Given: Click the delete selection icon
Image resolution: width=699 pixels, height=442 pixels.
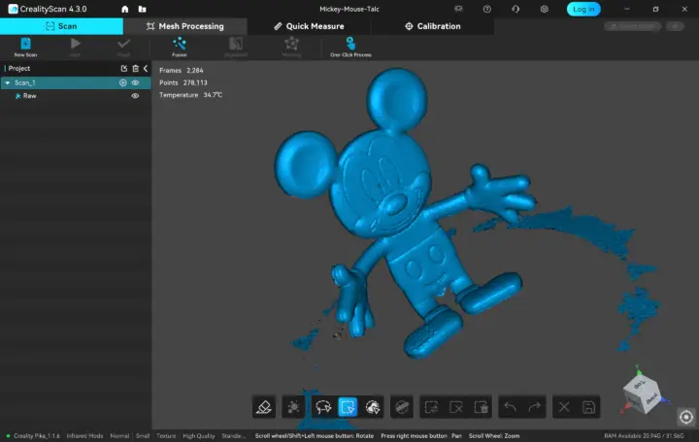Looking at the screenshot, I should [481, 407].
